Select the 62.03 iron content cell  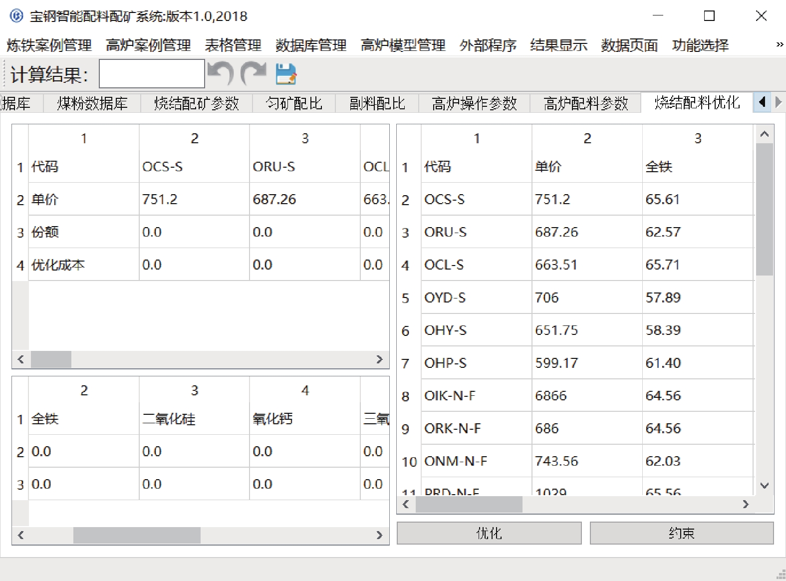698,461
